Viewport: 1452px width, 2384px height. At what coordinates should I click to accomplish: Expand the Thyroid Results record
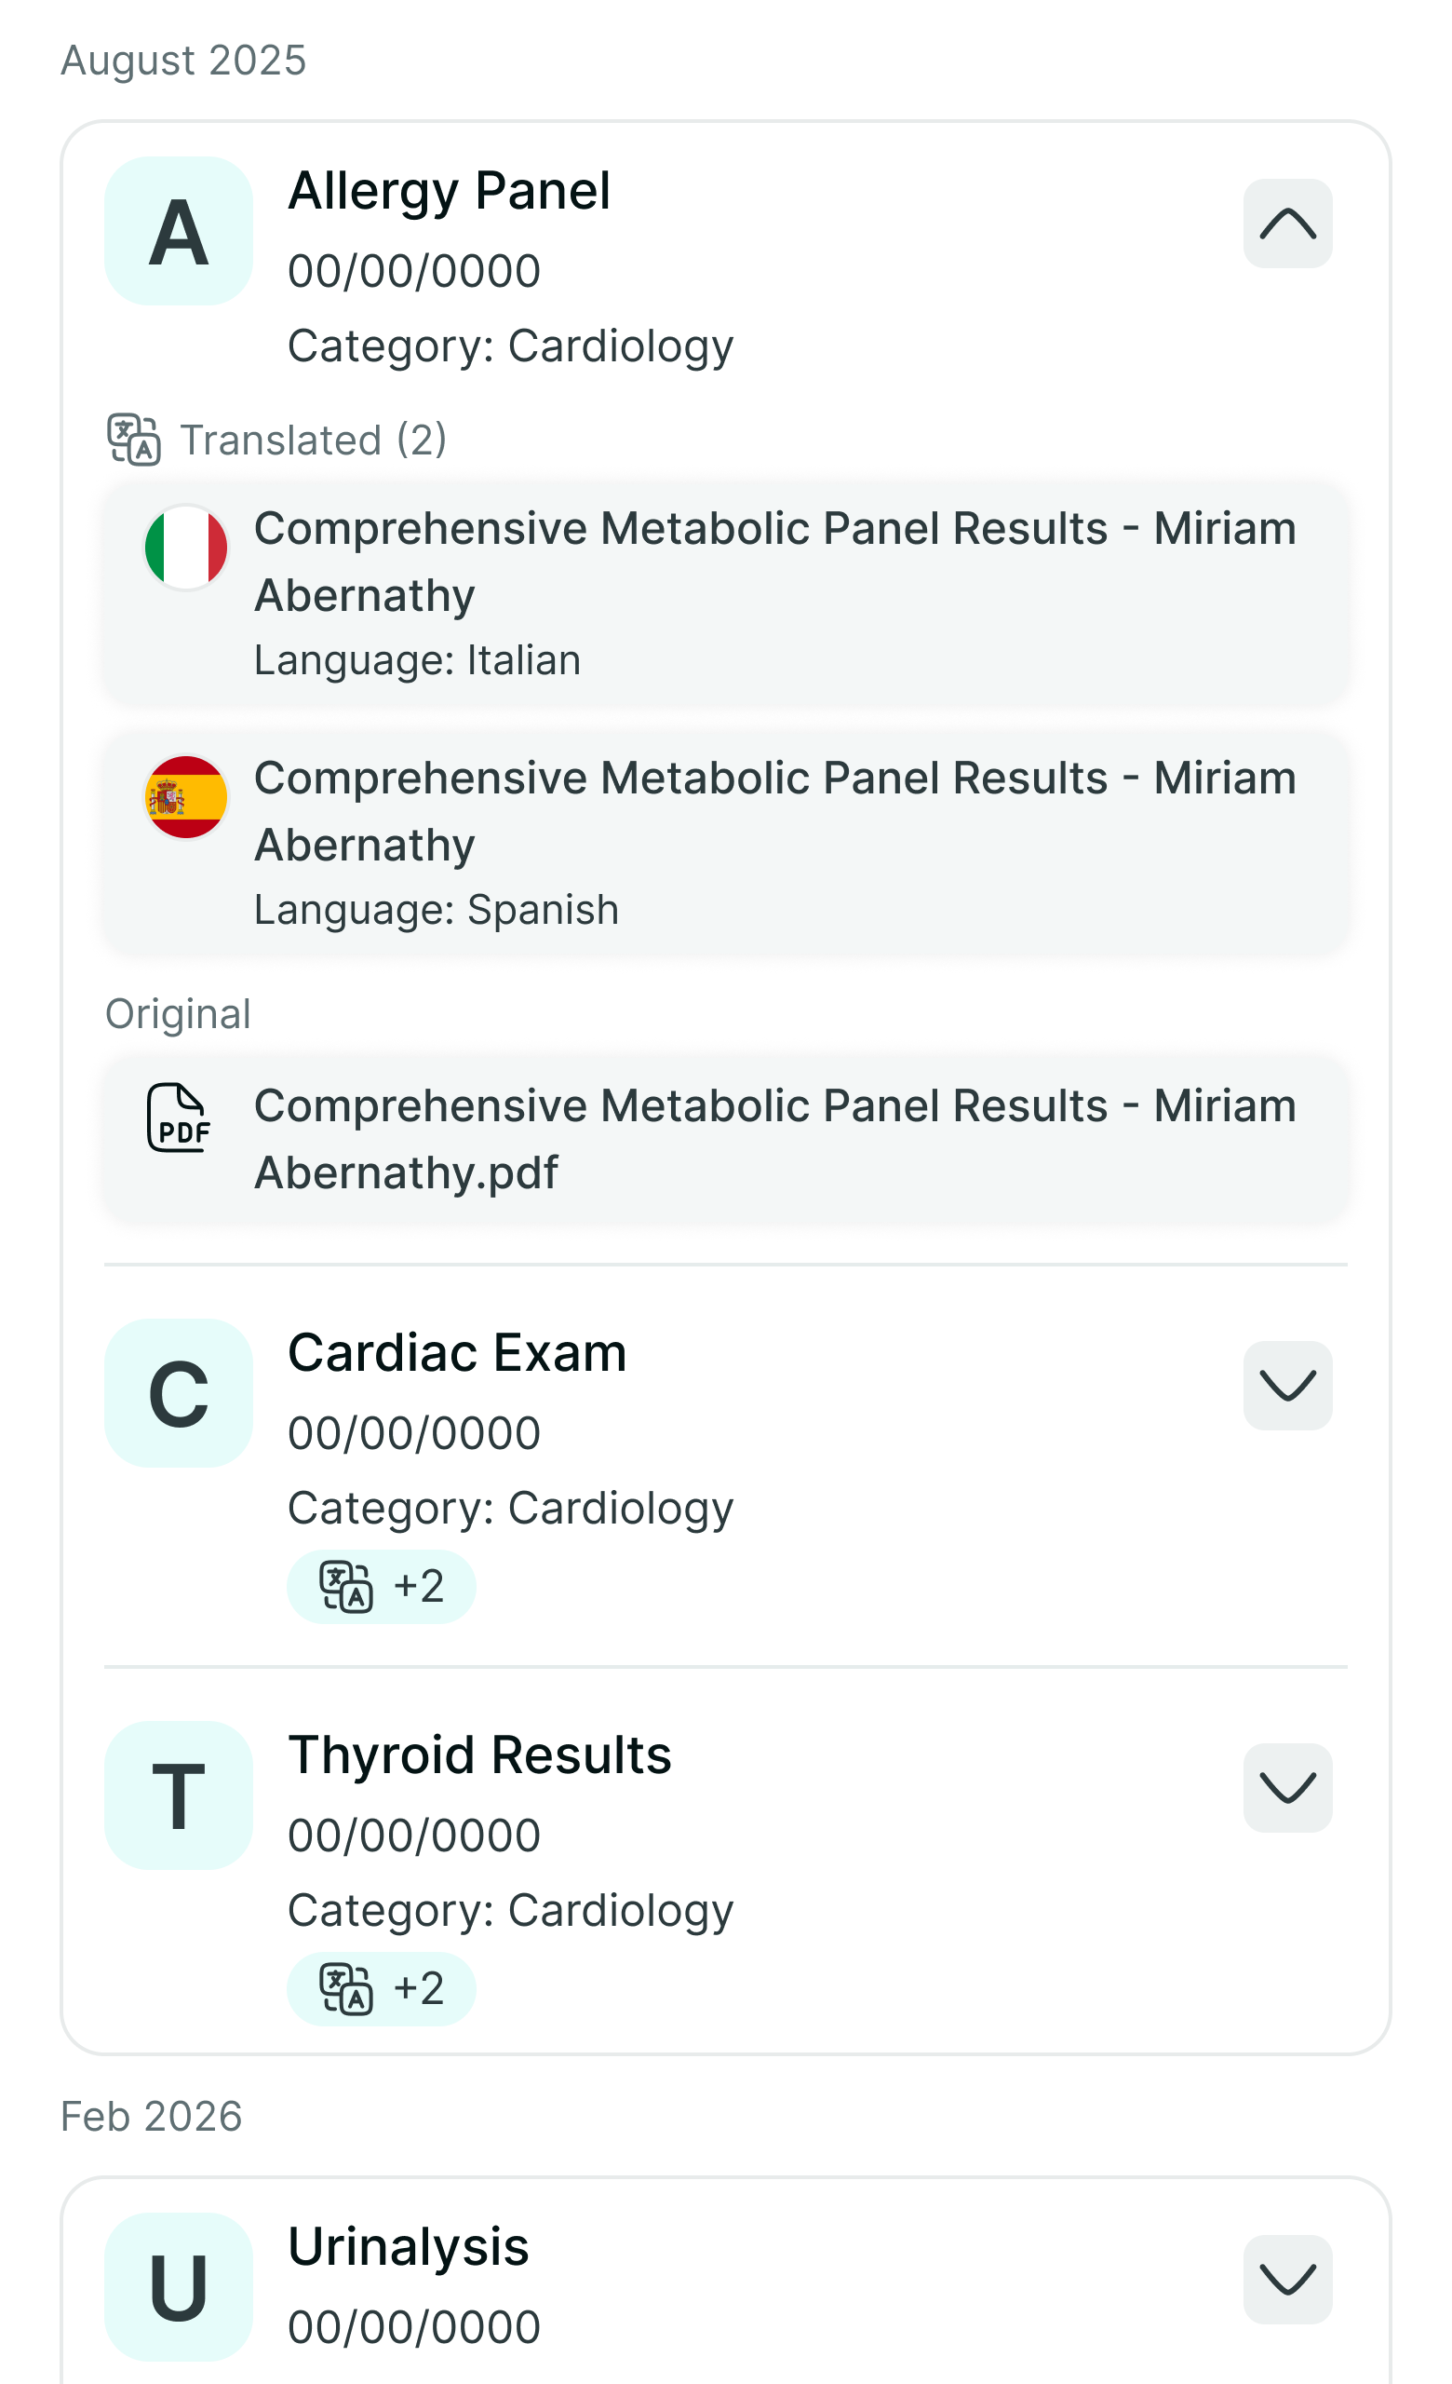1287,1788
